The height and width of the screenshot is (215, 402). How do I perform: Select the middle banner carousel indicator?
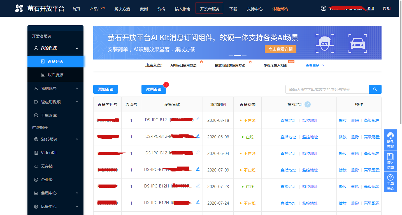pyautogui.click(x=238, y=56)
